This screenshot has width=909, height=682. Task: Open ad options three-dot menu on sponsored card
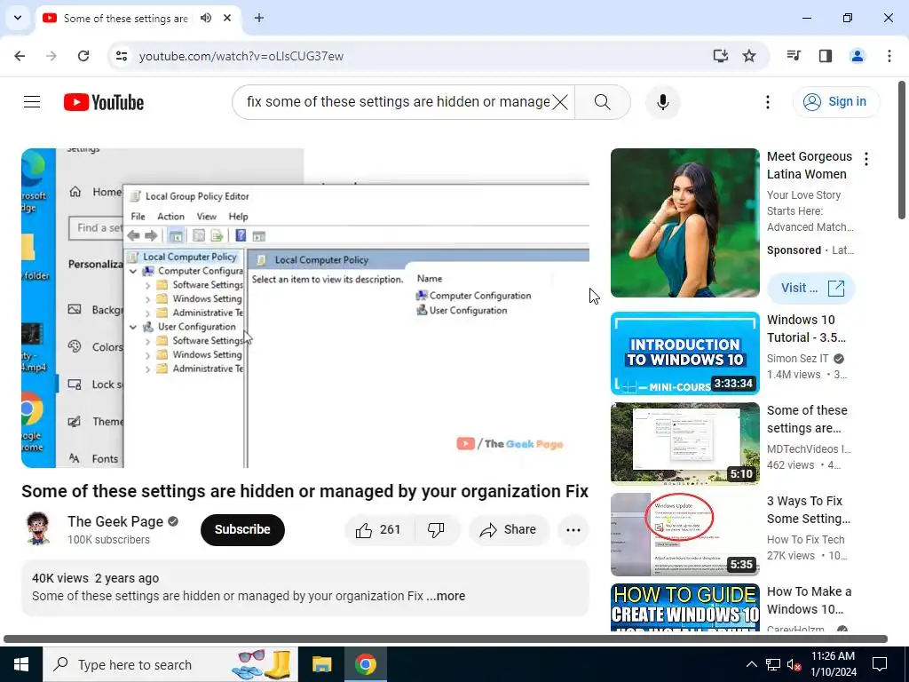tap(866, 159)
